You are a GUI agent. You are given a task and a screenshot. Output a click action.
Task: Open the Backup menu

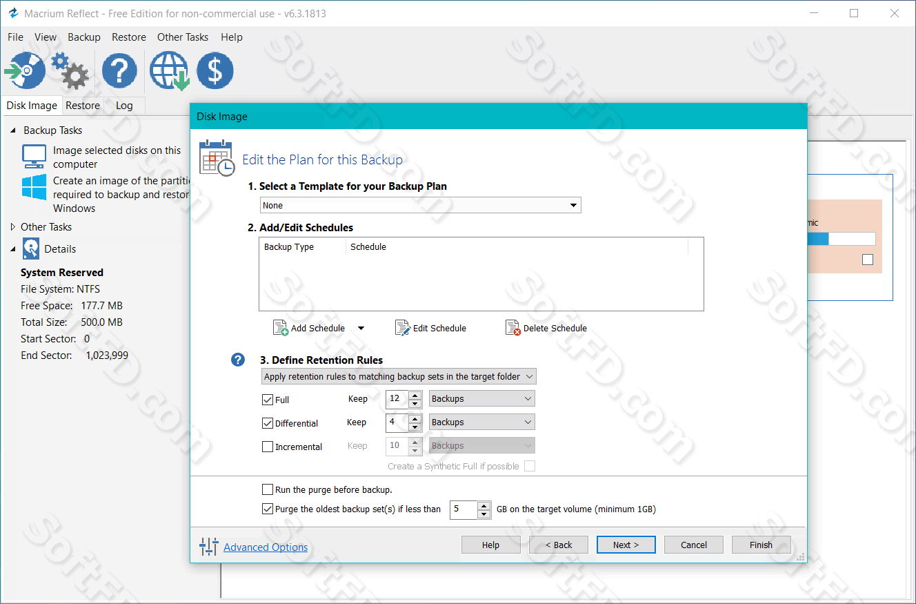[x=84, y=37]
